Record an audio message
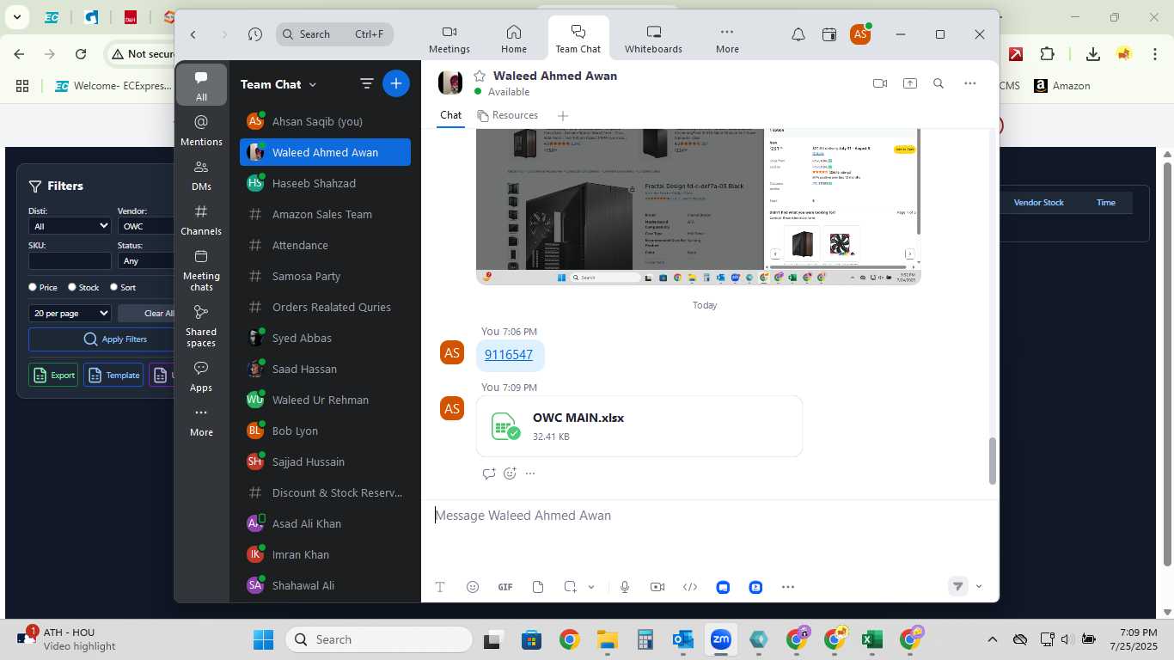This screenshot has height=660, width=1174. [x=625, y=587]
